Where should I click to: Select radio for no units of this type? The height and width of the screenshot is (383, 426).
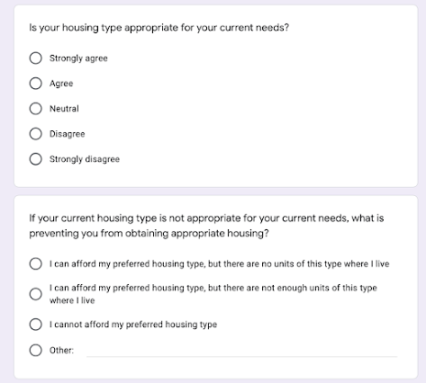(35, 263)
